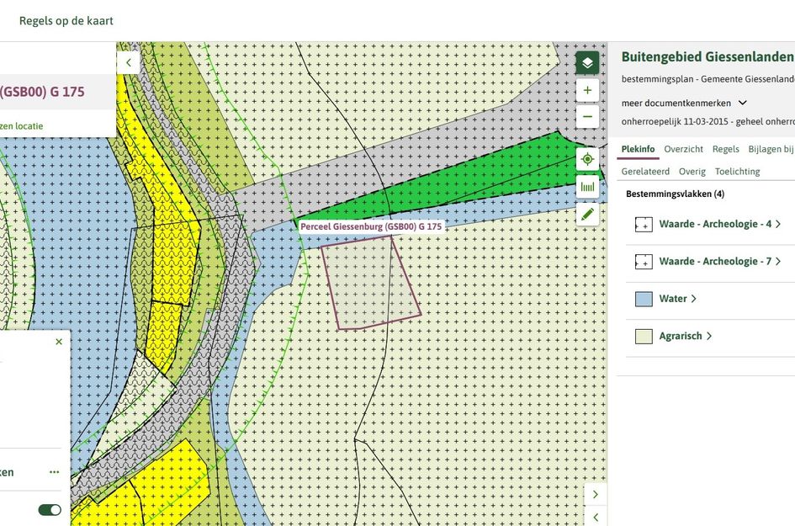Open the Agrarisch zoning entry

(681, 336)
